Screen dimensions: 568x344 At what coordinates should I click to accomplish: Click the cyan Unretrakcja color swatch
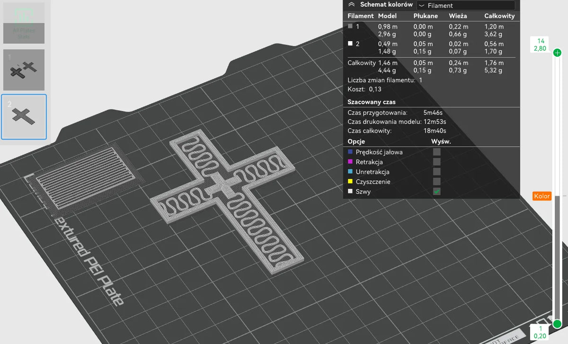tap(350, 172)
